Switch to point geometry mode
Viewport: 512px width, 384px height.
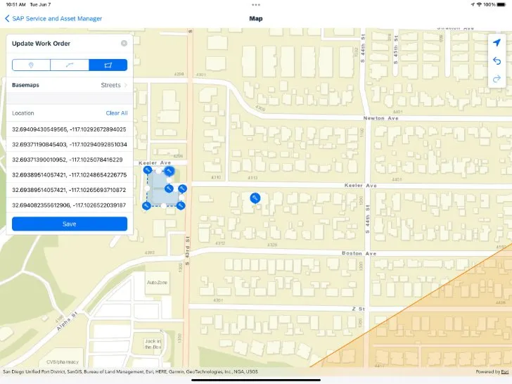pyautogui.click(x=31, y=65)
